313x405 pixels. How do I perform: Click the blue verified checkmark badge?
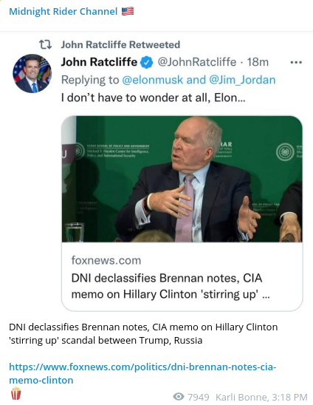click(147, 62)
